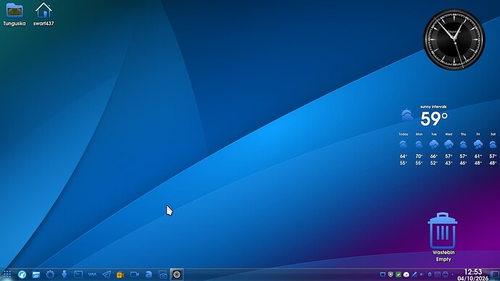Open the virtual machine manager (VM) icon

tap(92, 274)
